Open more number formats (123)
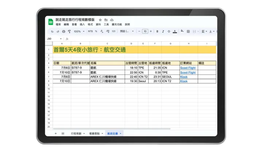This screenshot has width=270, height=152. [x=113, y=31]
